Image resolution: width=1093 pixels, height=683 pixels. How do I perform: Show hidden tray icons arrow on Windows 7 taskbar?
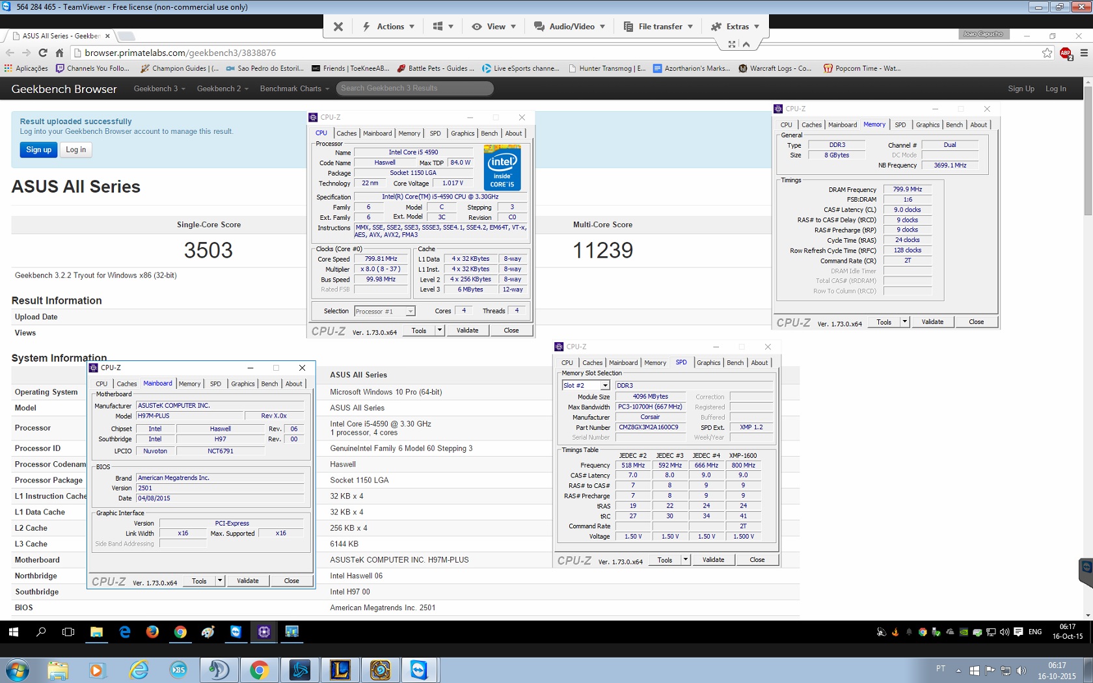pyautogui.click(x=958, y=670)
